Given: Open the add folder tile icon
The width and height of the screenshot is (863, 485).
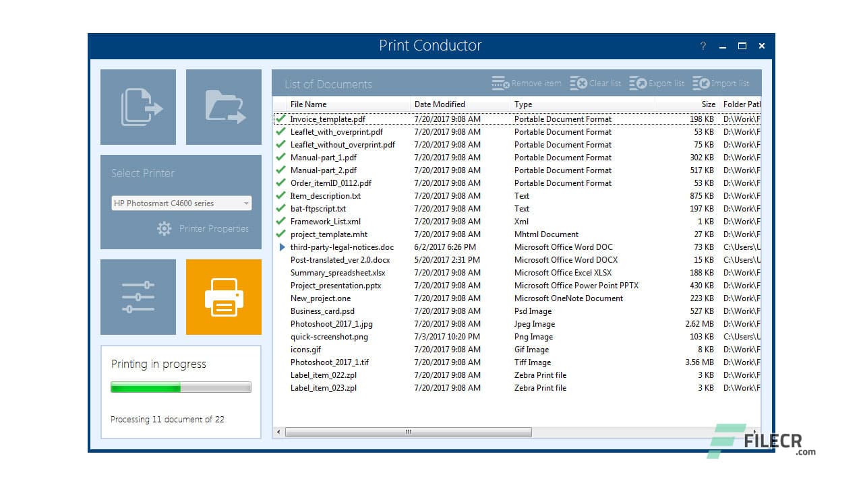Looking at the screenshot, I should (x=223, y=106).
